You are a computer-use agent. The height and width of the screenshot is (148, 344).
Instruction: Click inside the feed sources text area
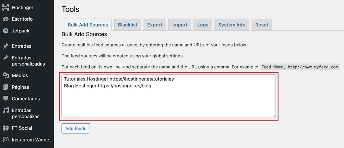point(169,100)
